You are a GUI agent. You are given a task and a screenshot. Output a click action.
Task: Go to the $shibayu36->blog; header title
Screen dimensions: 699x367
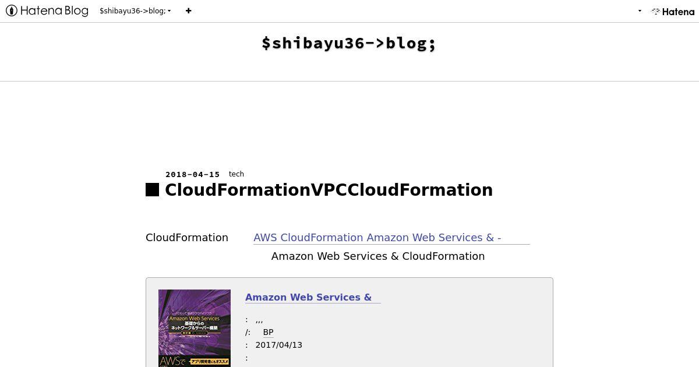[x=349, y=43]
